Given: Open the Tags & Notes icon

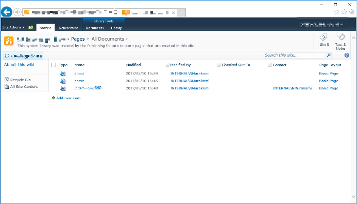Looking at the screenshot, I should [x=341, y=37].
